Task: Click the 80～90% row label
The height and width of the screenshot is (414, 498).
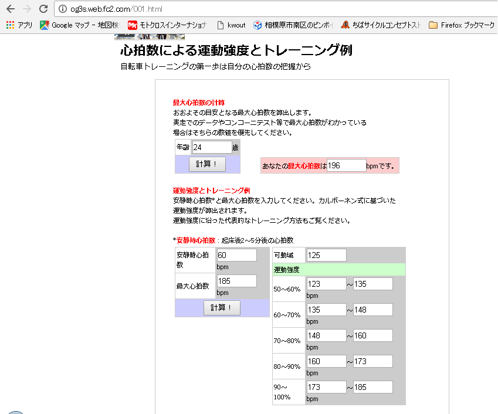Action: 287,367
